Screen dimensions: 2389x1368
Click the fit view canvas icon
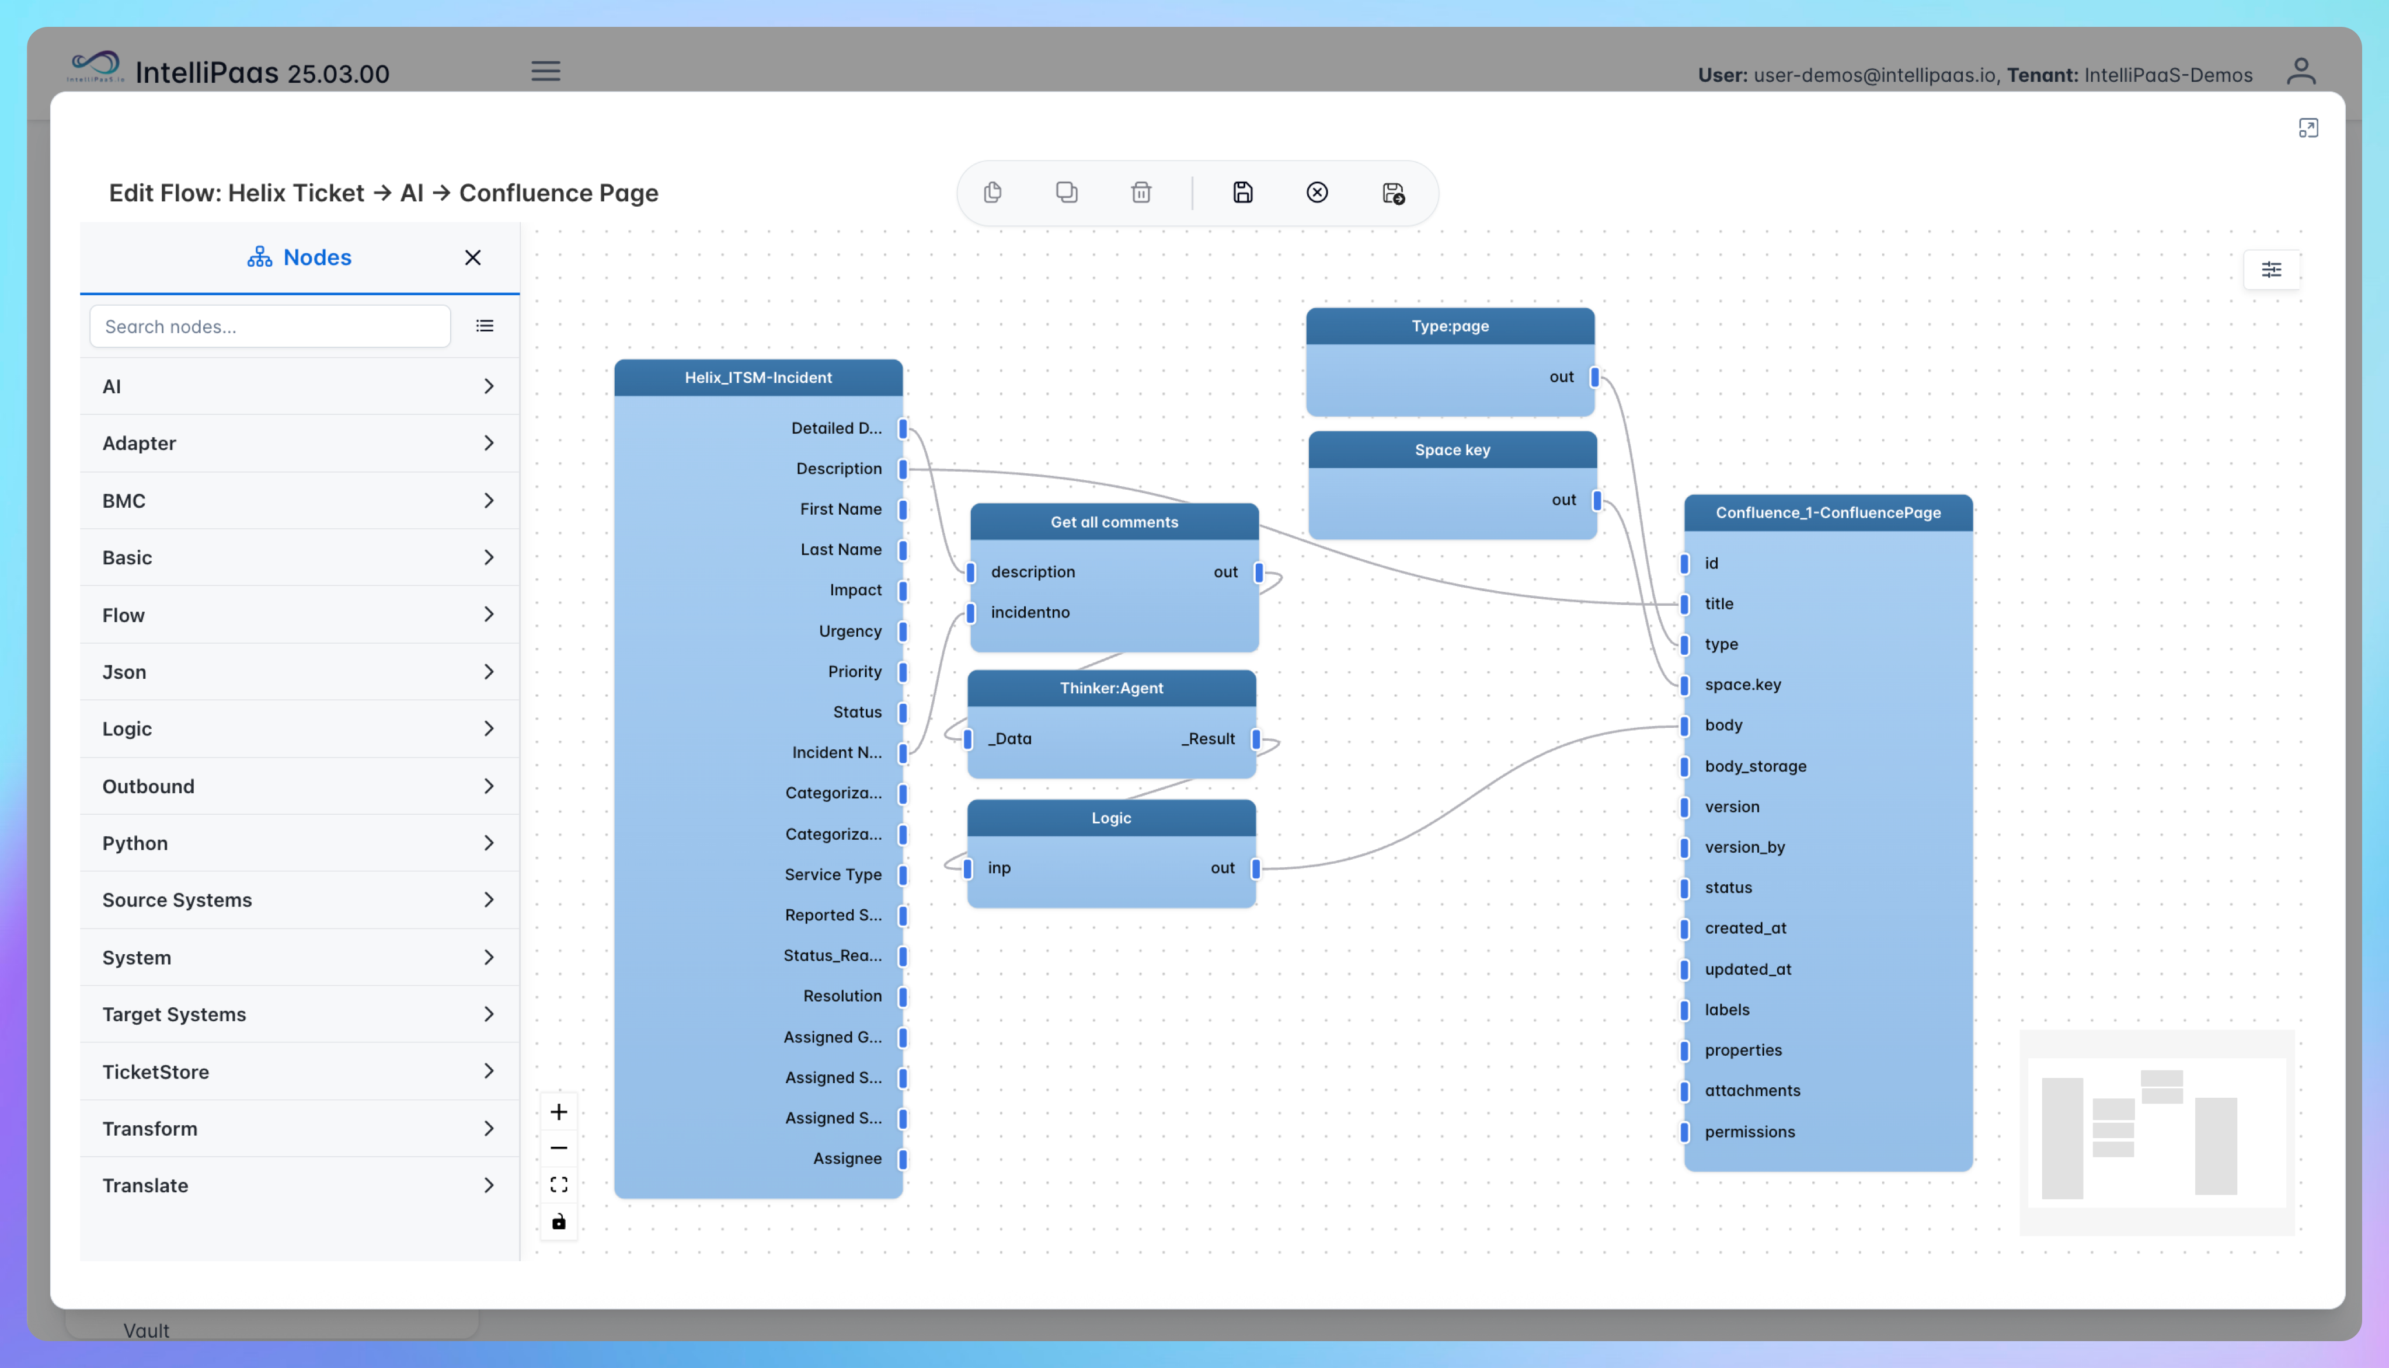coord(559,1185)
